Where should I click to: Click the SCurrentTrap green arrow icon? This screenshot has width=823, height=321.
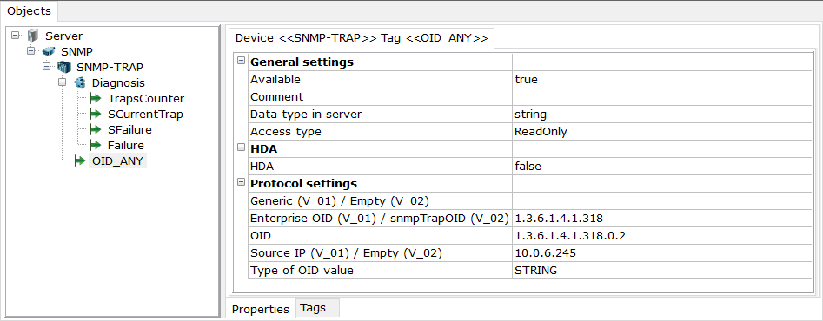tap(96, 115)
